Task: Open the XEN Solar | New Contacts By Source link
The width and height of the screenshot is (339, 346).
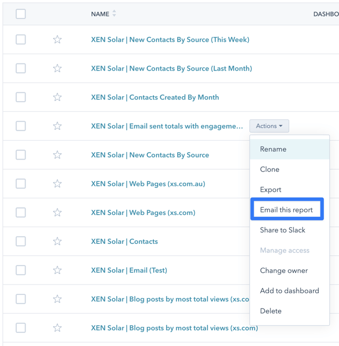Action: [x=150, y=155]
